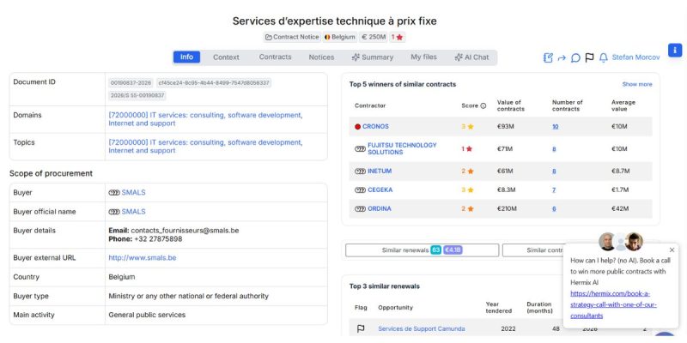Viewport: 687px width, 343px height.
Task: Click the icon beside CEGEKA
Action: point(360,190)
